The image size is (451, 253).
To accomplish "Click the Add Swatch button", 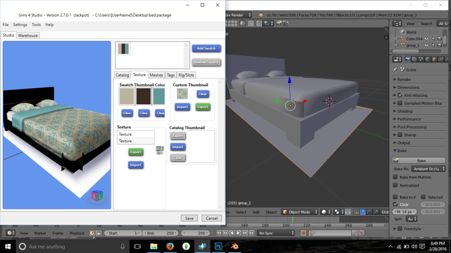I will pyautogui.click(x=206, y=48).
